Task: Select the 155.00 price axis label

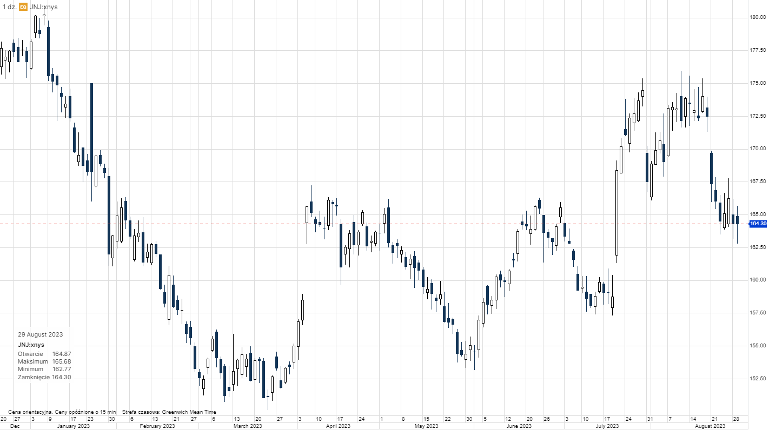Action: pyautogui.click(x=757, y=346)
